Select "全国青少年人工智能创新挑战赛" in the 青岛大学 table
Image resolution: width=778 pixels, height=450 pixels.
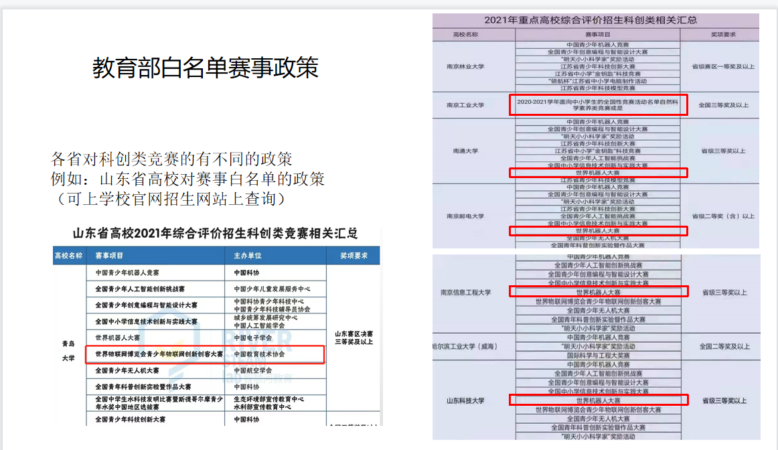(x=140, y=289)
